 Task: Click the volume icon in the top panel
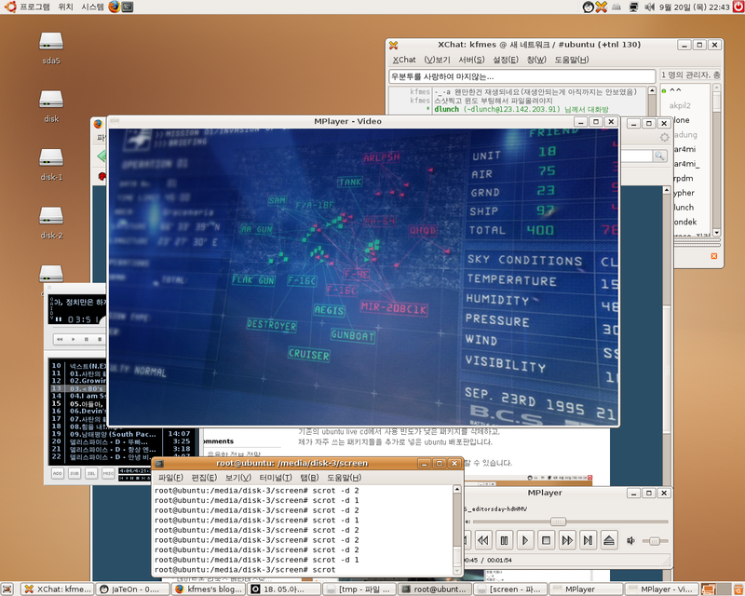(649, 7)
